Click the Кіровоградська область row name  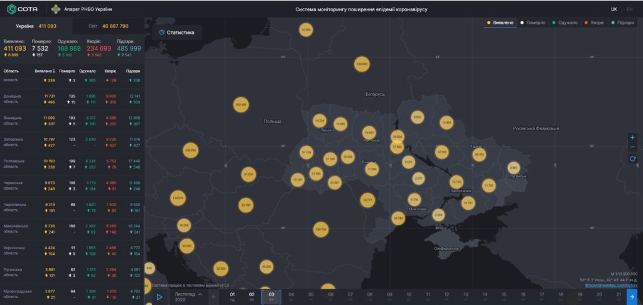pyautogui.click(x=17, y=294)
